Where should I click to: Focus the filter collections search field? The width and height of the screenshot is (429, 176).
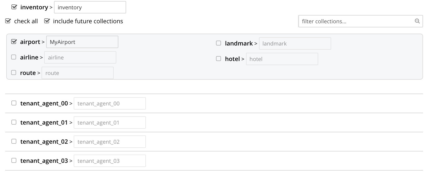360,21
